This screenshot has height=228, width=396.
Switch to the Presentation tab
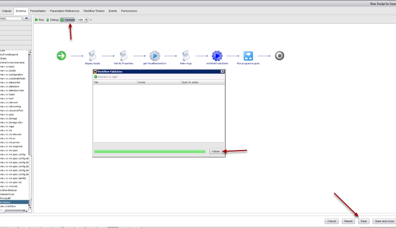[38, 10]
